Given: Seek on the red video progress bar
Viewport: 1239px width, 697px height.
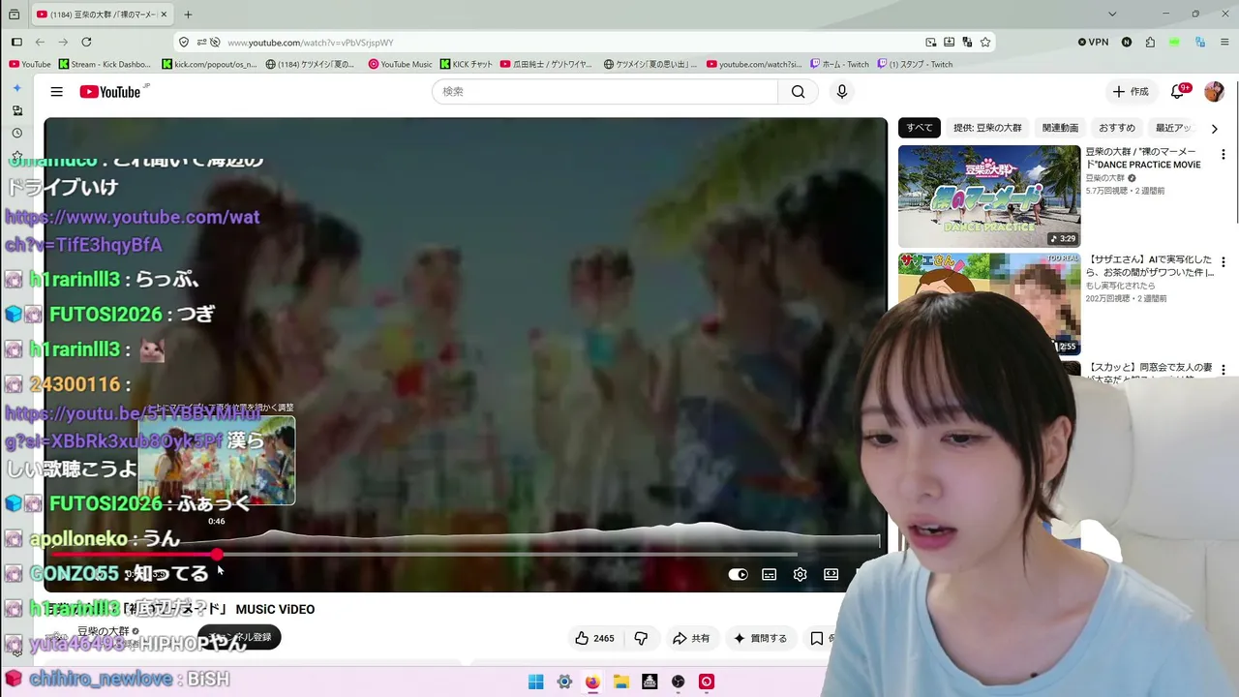Looking at the screenshot, I should 466,555.
